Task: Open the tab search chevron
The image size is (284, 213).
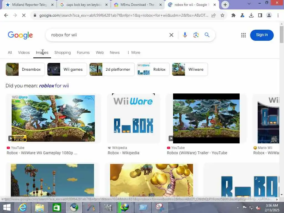Action: coord(249,3)
